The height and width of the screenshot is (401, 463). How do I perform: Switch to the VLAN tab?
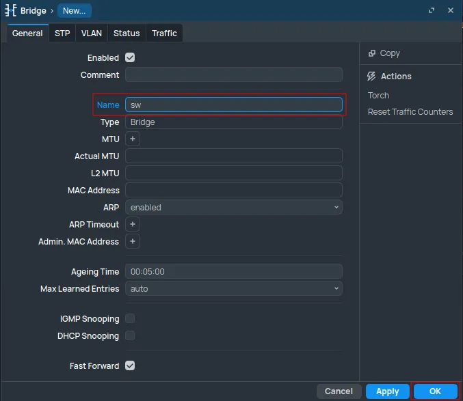(92, 33)
